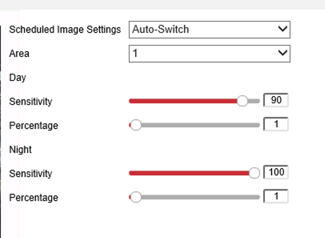
Task: Click the Day Sensitivity slider handle
Action: [242, 101]
